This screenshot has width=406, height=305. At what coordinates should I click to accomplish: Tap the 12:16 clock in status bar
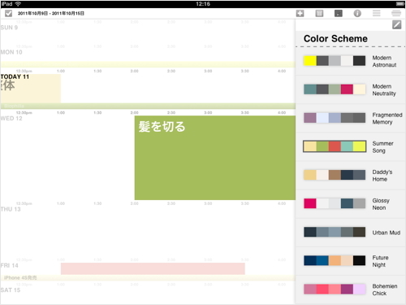(x=203, y=4)
